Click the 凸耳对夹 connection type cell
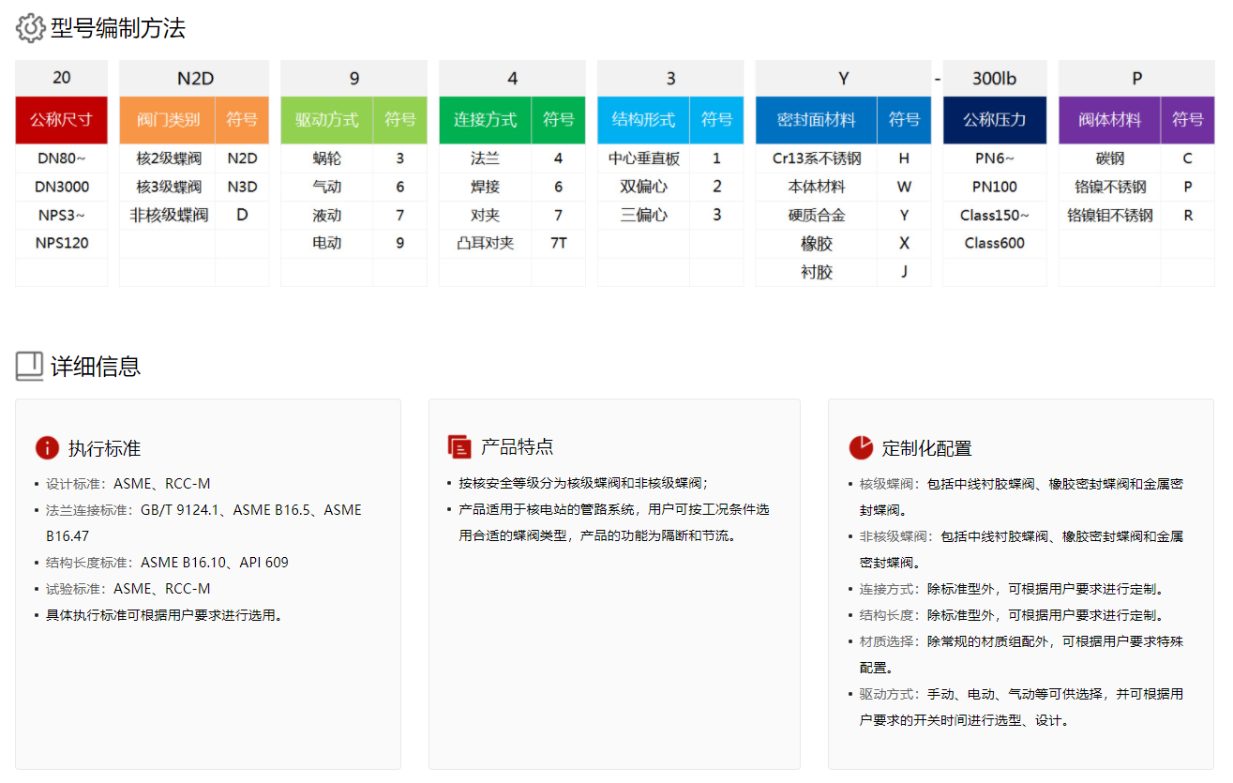This screenshot has width=1233, height=783. [x=485, y=243]
